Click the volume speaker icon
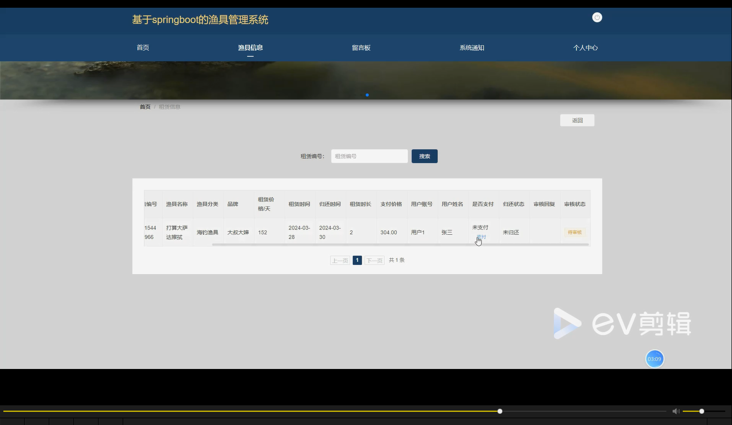 coord(676,411)
